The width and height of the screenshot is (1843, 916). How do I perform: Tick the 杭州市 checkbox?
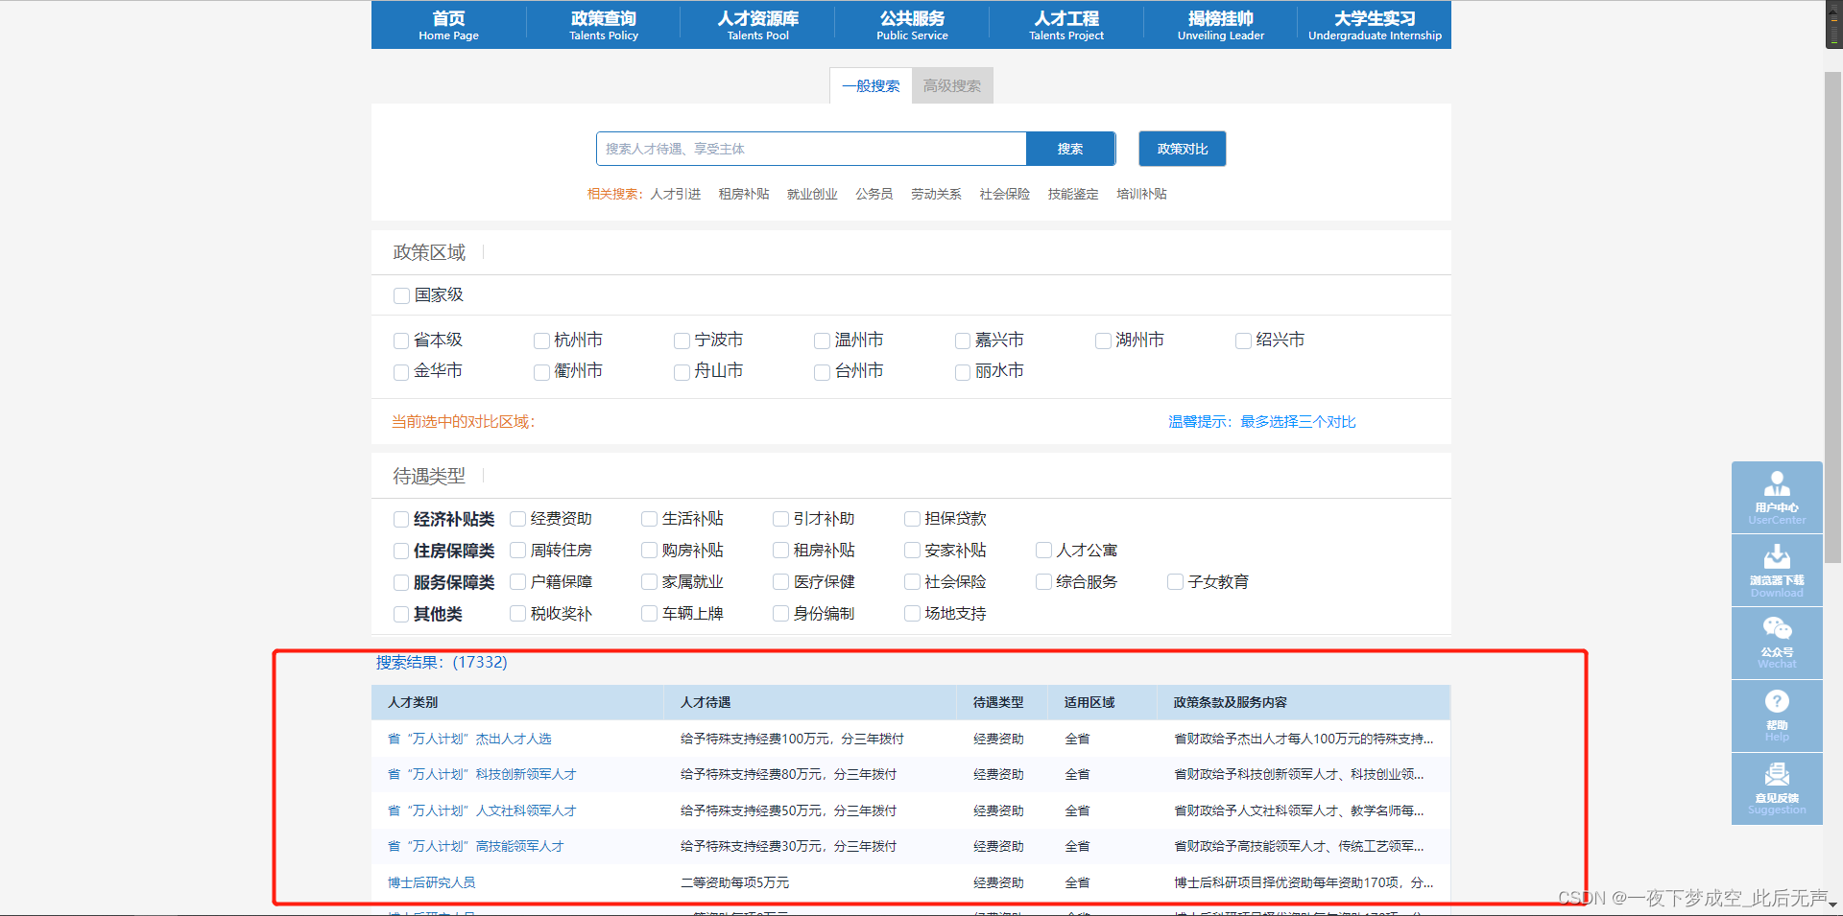pos(541,341)
